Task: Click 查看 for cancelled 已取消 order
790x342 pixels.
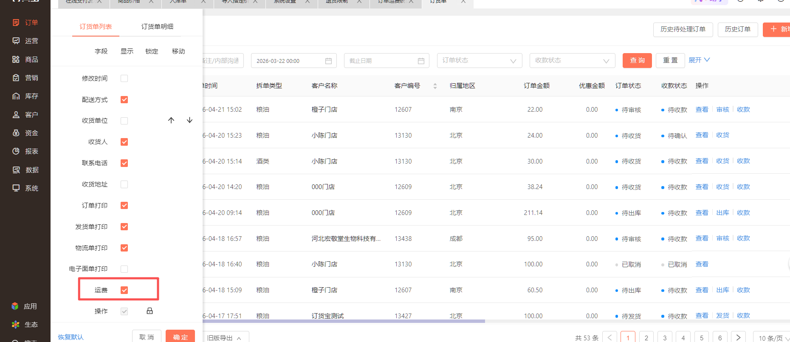Action: pos(702,264)
